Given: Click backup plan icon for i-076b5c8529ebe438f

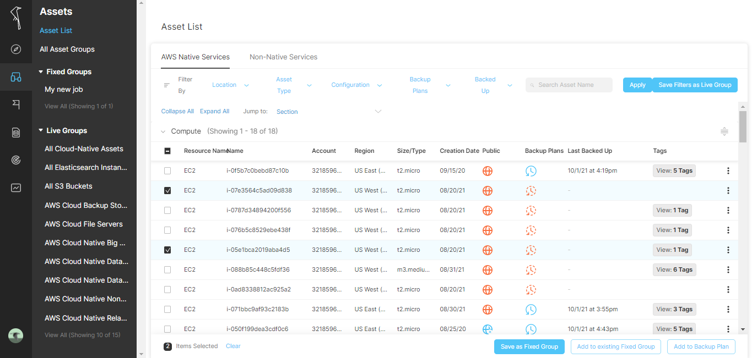Looking at the screenshot, I should coord(531,230).
